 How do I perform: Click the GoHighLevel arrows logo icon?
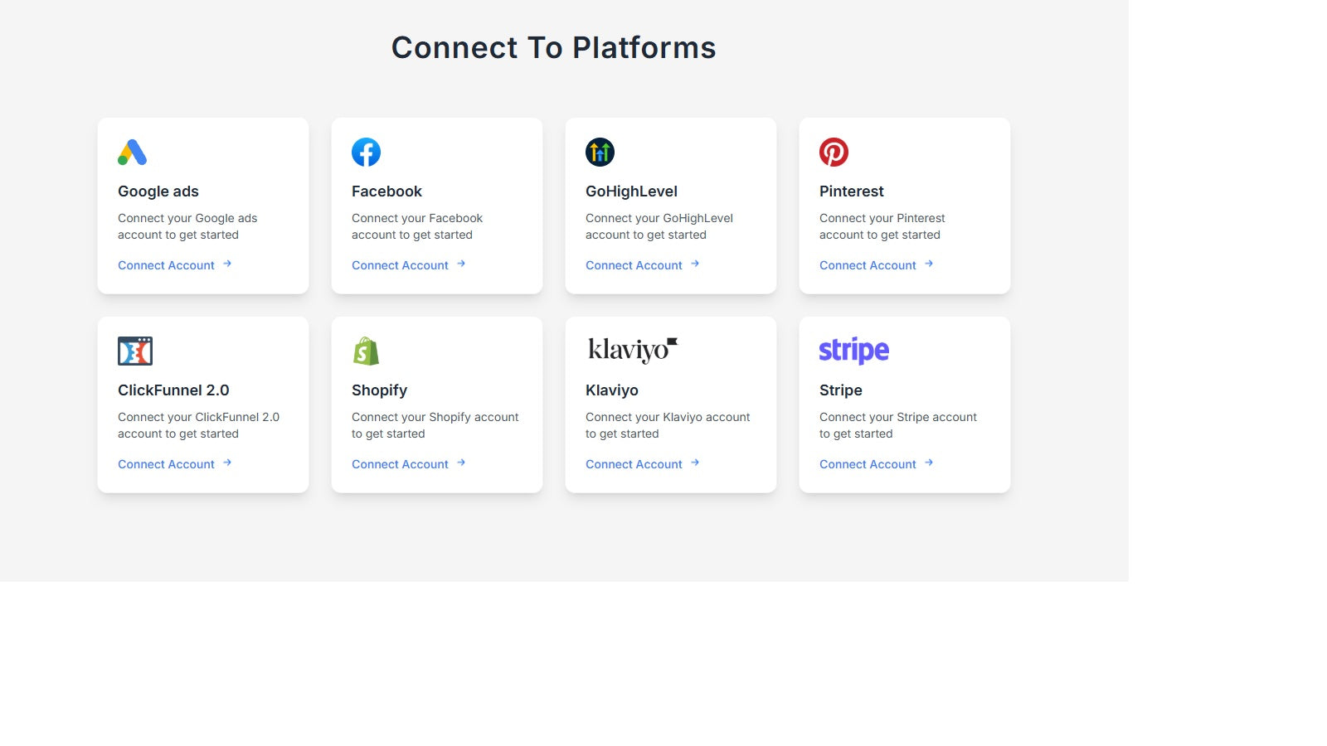[600, 153]
